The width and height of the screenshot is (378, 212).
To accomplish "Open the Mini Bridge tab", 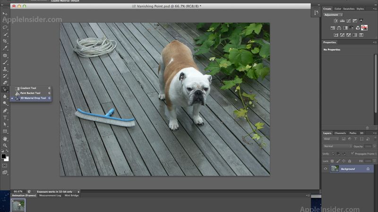I will click(x=72, y=196).
